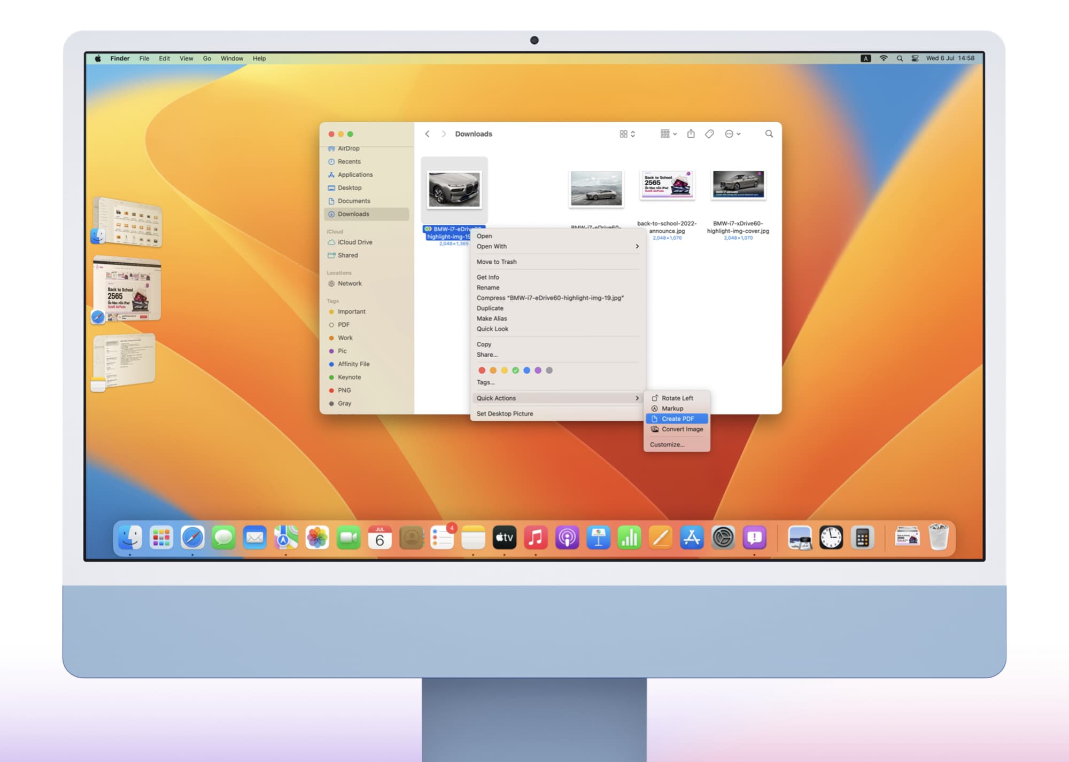Choose Markup from Quick Actions submenu
This screenshot has width=1069, height=762.
coord(672,408)
